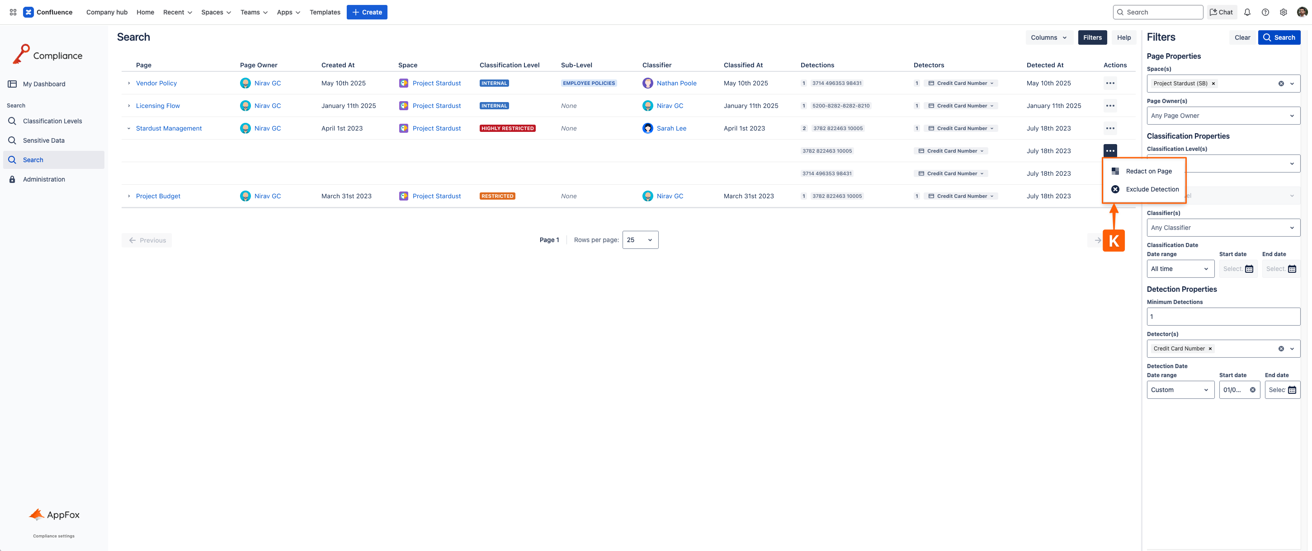The height and width of the screenshot is (551, 1312).
Task: Open the Any Classifier dropdown
Action: [x=1223, y=228]
